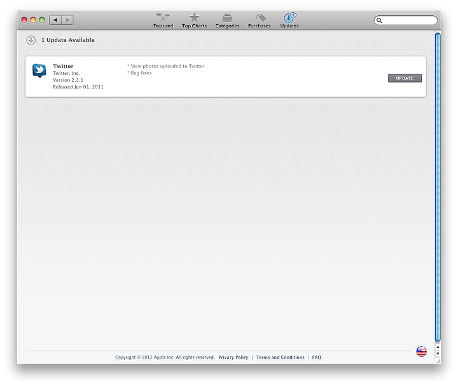The height and width of the screenshot is (381, 458).
Task: Click the search field
Action: pyautogui.click(x=406, y=20)
